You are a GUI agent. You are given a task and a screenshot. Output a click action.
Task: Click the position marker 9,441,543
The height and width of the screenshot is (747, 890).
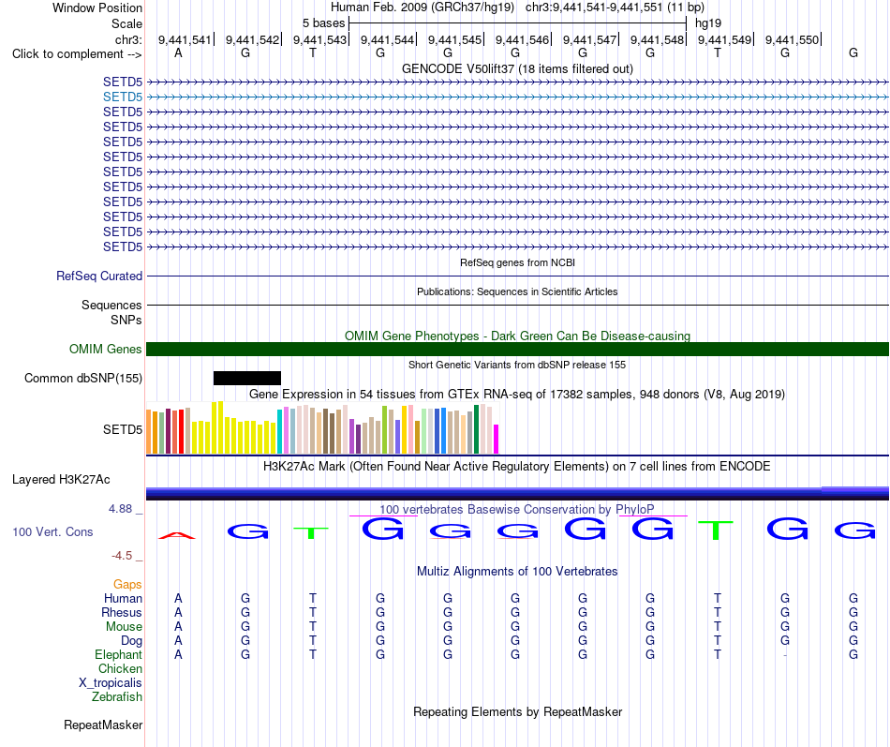click(319, 39)
